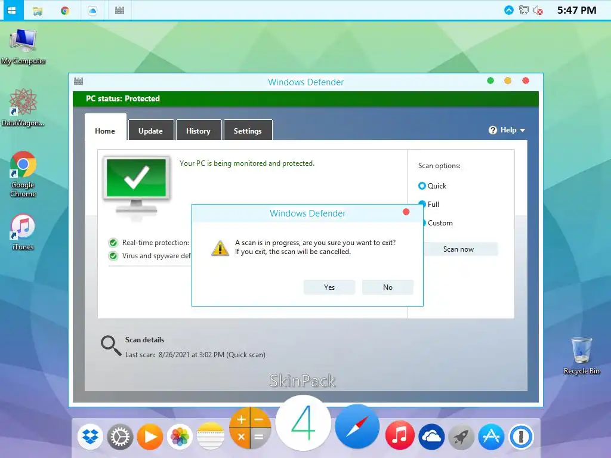Image resolution: width=611 pixels, height=458 pixels.
Task: Open the 1Password icon in dock
Action: pos(521,437)
